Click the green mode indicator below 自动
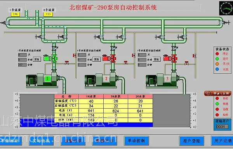 [217, 104]
